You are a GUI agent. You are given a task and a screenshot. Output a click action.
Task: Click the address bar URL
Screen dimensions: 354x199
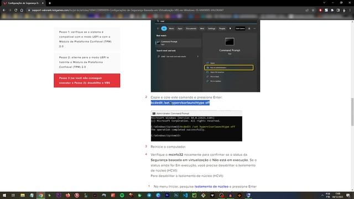point(128,10)
